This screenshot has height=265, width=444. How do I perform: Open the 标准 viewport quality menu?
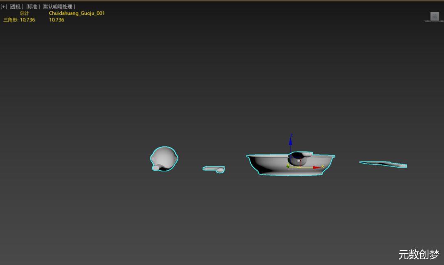pyautogui.click(x=33, y=7)
